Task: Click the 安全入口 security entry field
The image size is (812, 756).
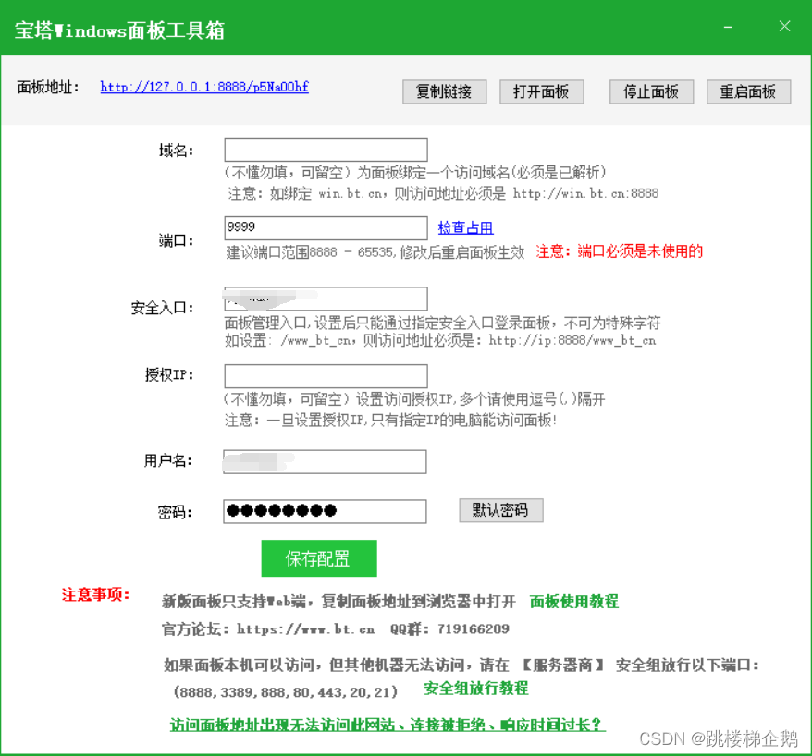Action: click(325, 299)
